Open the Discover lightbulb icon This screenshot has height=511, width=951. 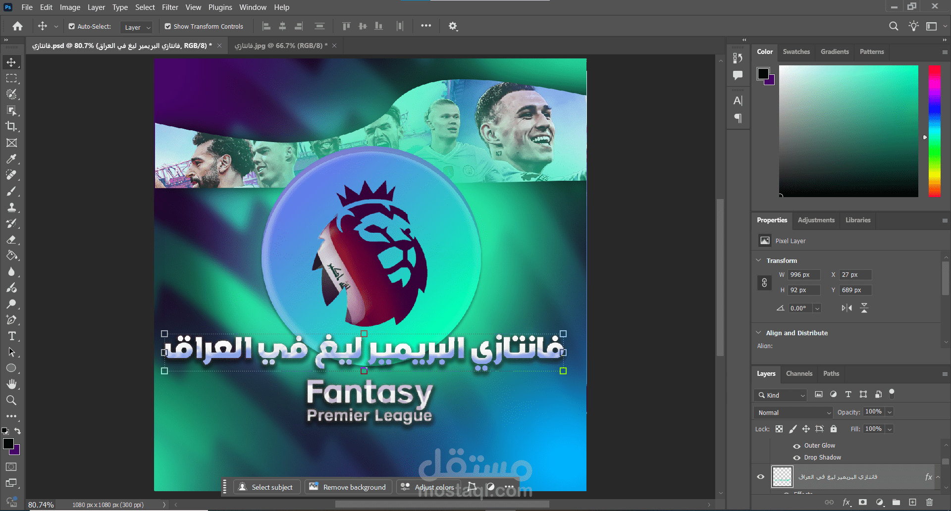[913, 26]
